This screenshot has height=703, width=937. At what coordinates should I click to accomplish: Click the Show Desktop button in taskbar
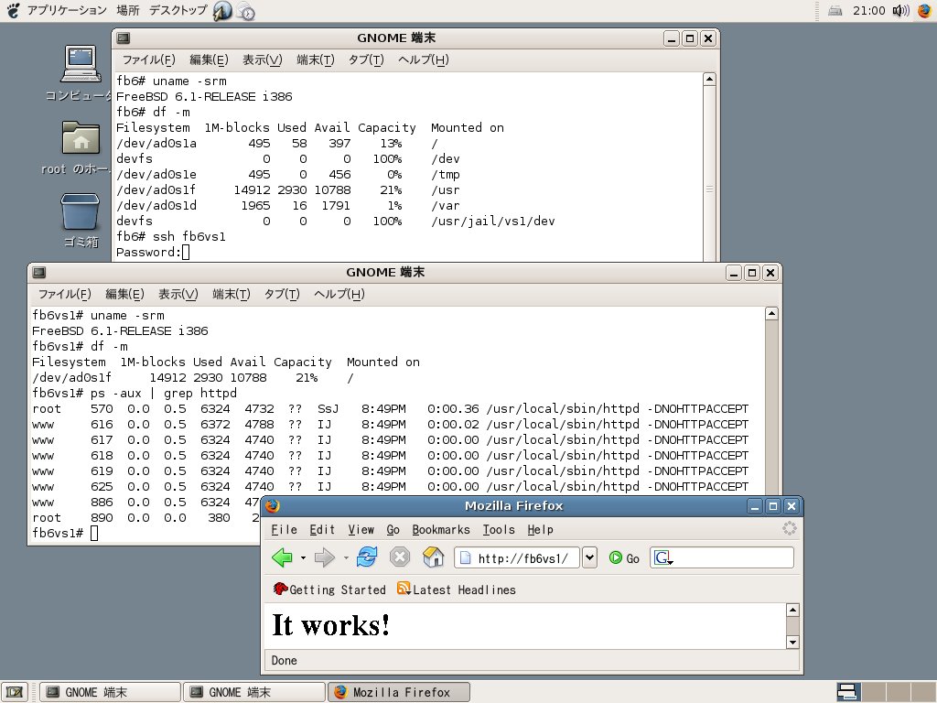coord(15,692)
